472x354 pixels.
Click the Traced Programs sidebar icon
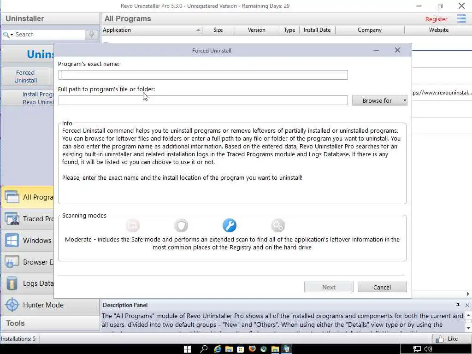pos(12,219)
